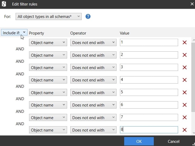Delete the filter rule with value 2
The height and width of the screenshot is (146, 195).
pos(184,55)
